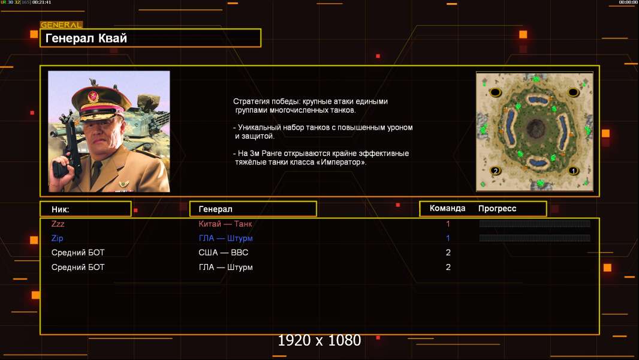
Task: Click the США — ВВС general entry
Action: [x=224, y=253]
